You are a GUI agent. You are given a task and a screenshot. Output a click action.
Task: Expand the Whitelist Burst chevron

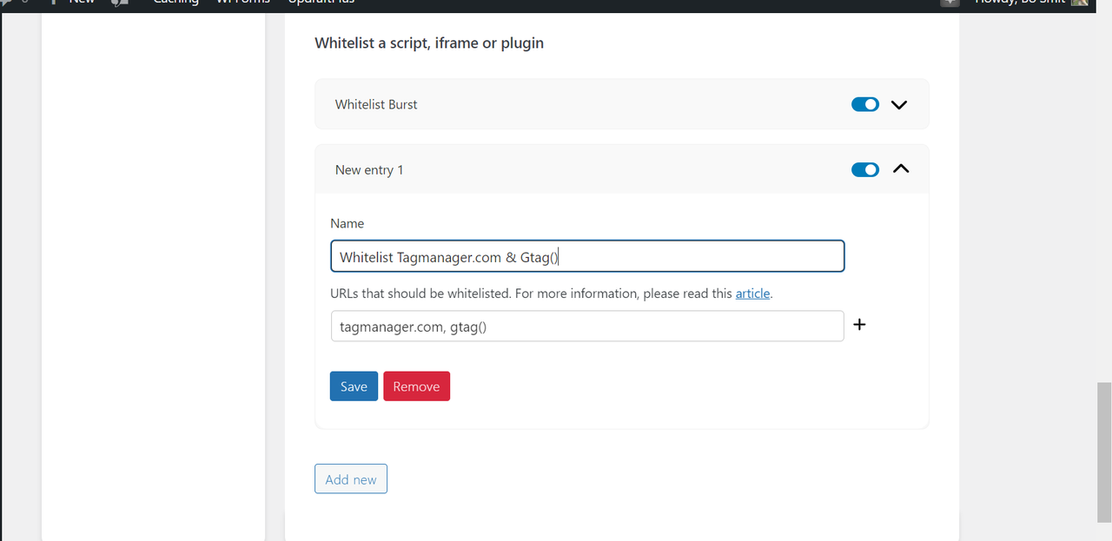click(899, 104)
